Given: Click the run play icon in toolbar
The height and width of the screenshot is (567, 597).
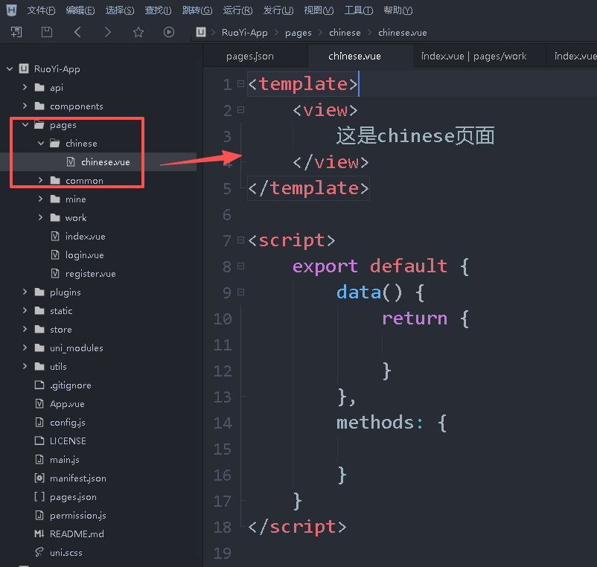Looking at the screenshot, I should pyautogui.click(x=169, y=32).
